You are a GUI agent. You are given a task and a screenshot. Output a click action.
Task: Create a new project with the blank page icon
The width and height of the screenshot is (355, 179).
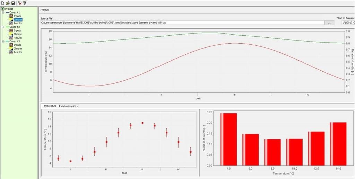point(2,3)
